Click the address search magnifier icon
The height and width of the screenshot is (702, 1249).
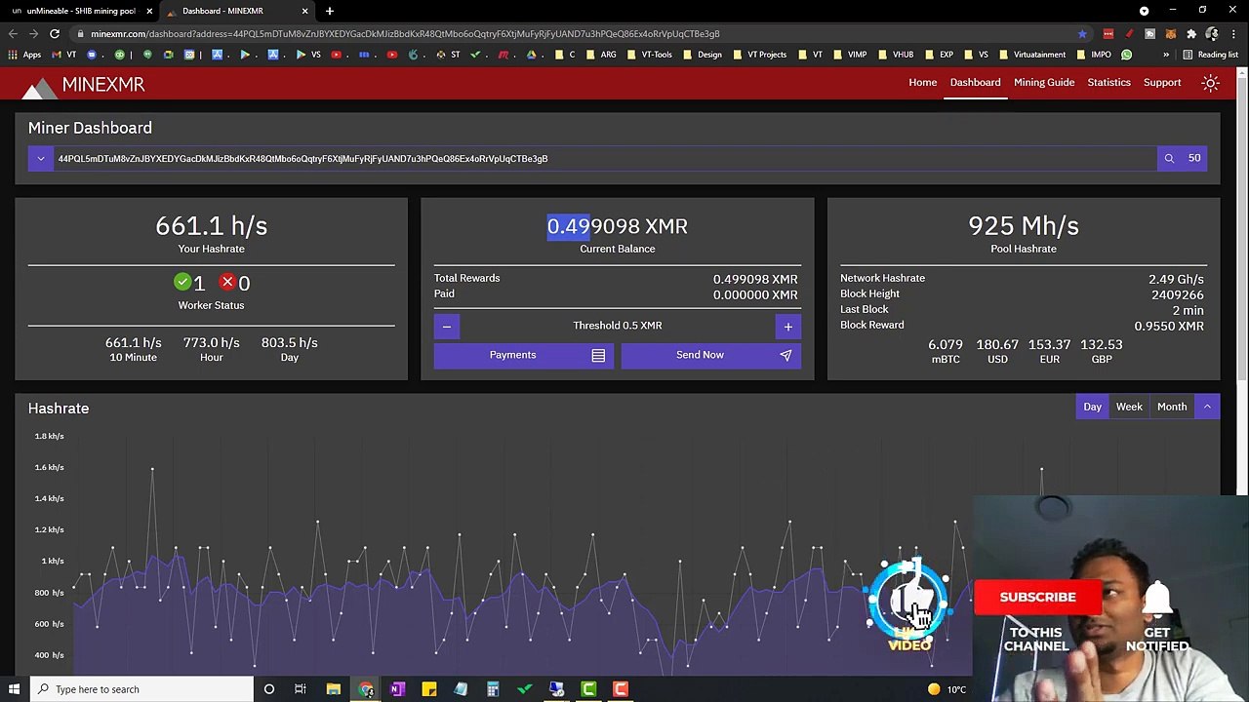pyautogui.click(x=1169, y=158)
